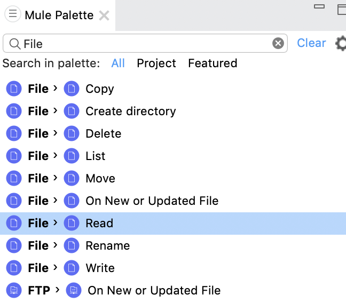Click the File connector icon in the Delete row
Screen dimensions: 346x303
pos(14,133)
